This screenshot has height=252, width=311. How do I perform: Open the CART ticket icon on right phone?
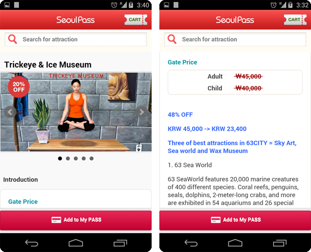point(295,20)
